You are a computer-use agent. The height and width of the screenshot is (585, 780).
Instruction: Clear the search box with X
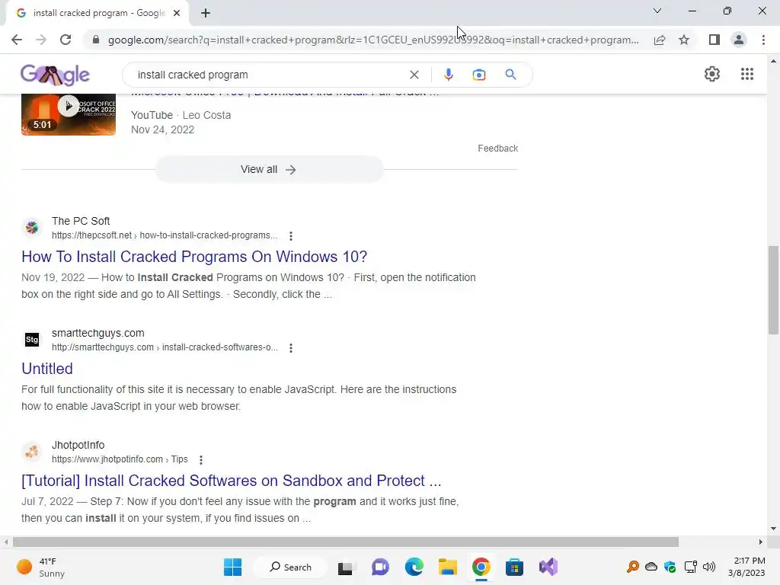coord(414,75)
